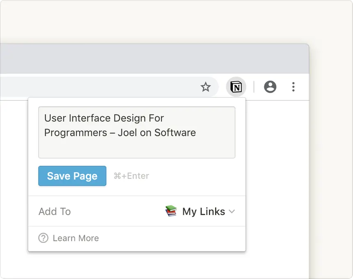Click the Add To label
Viewport: 353px width, 279px height.
(x=55, y=212)
